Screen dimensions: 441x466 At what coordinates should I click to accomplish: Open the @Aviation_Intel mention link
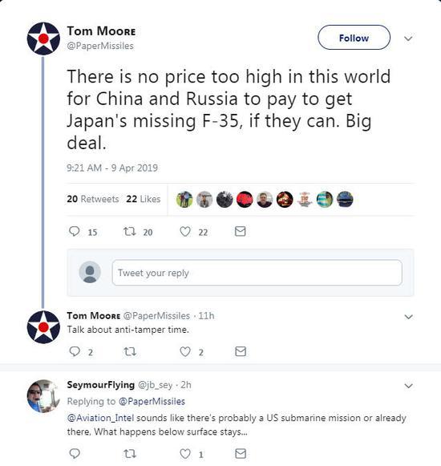point(100,418)
